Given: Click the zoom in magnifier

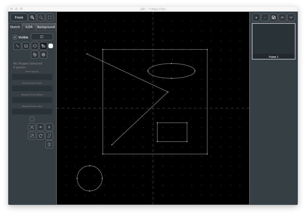Looking at the screenshot, I should coord(32,18).
